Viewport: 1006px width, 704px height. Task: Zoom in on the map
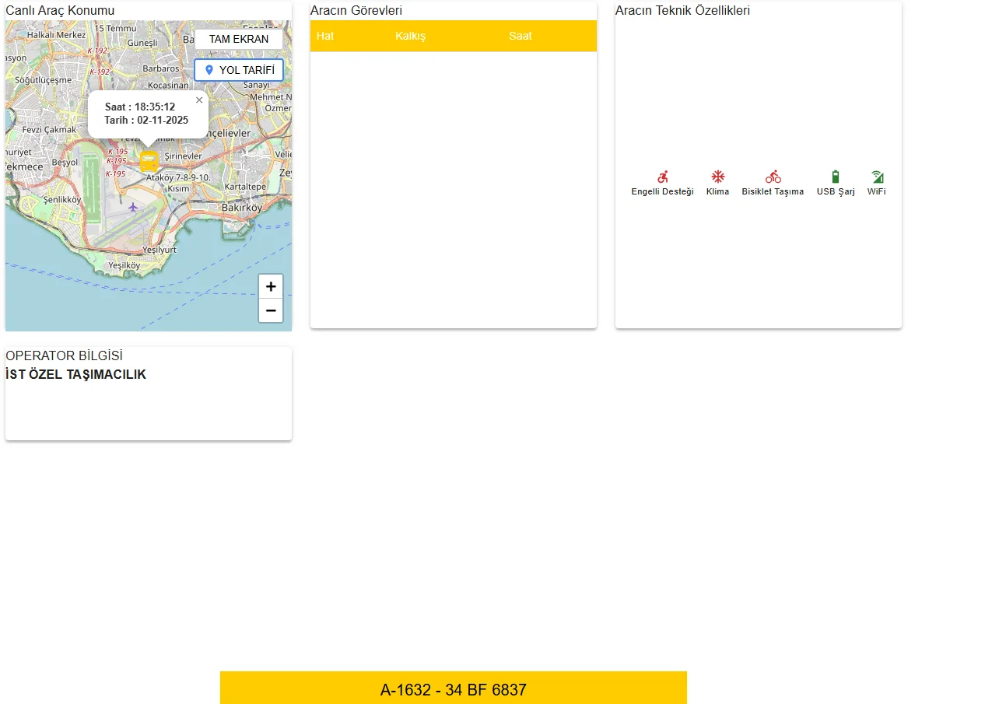pos(271,286)
